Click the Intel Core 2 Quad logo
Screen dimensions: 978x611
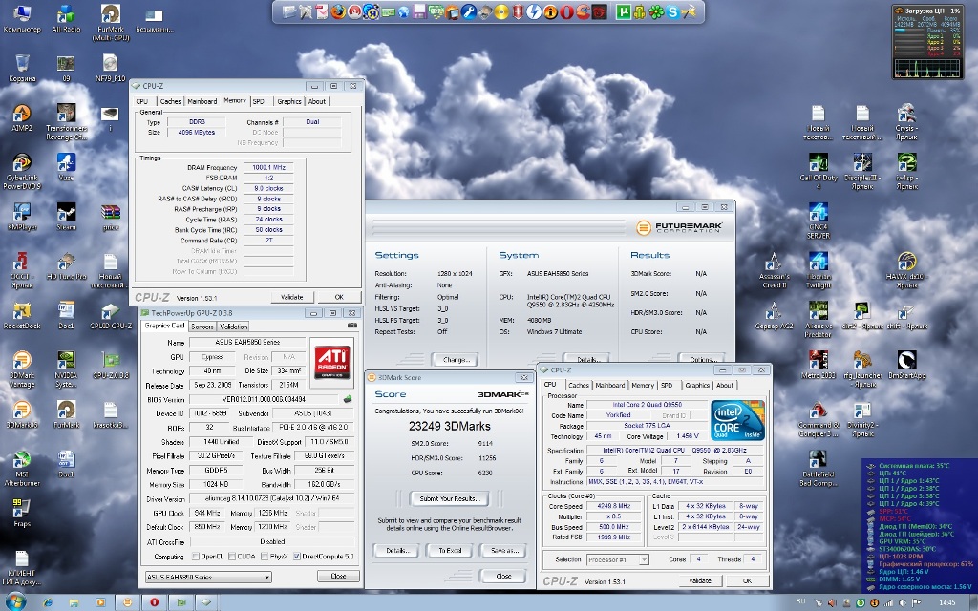[738, 421]
